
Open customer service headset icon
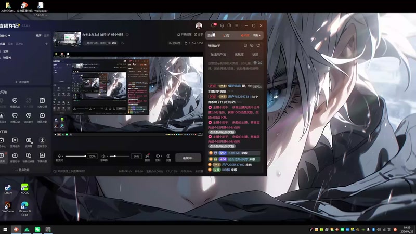(x=222, y=25)
